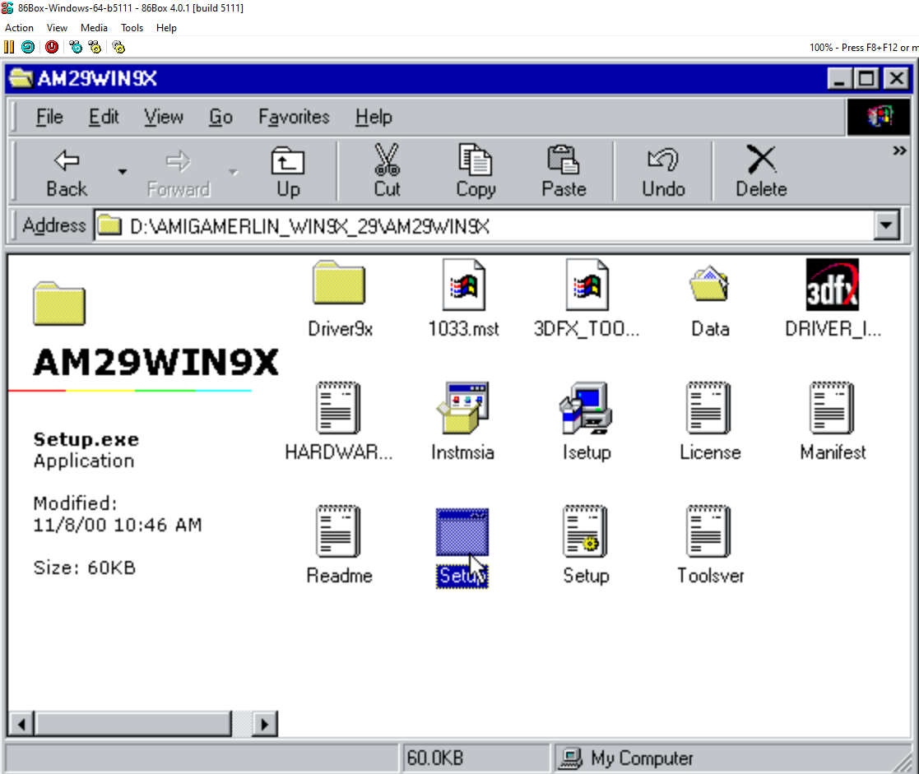Screen dimensions: 919x774
Task: Minimize the AM29WIN9X window
Action: tap(839, 78)
